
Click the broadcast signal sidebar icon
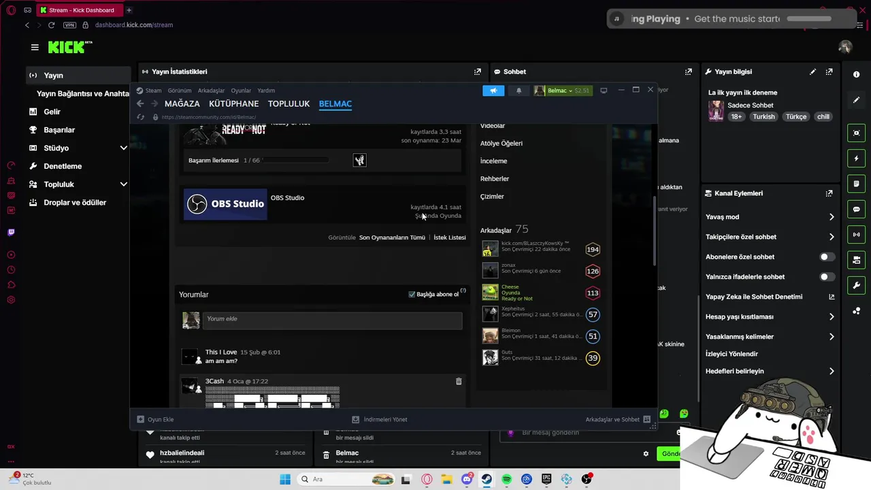click(x=856, y=235)
